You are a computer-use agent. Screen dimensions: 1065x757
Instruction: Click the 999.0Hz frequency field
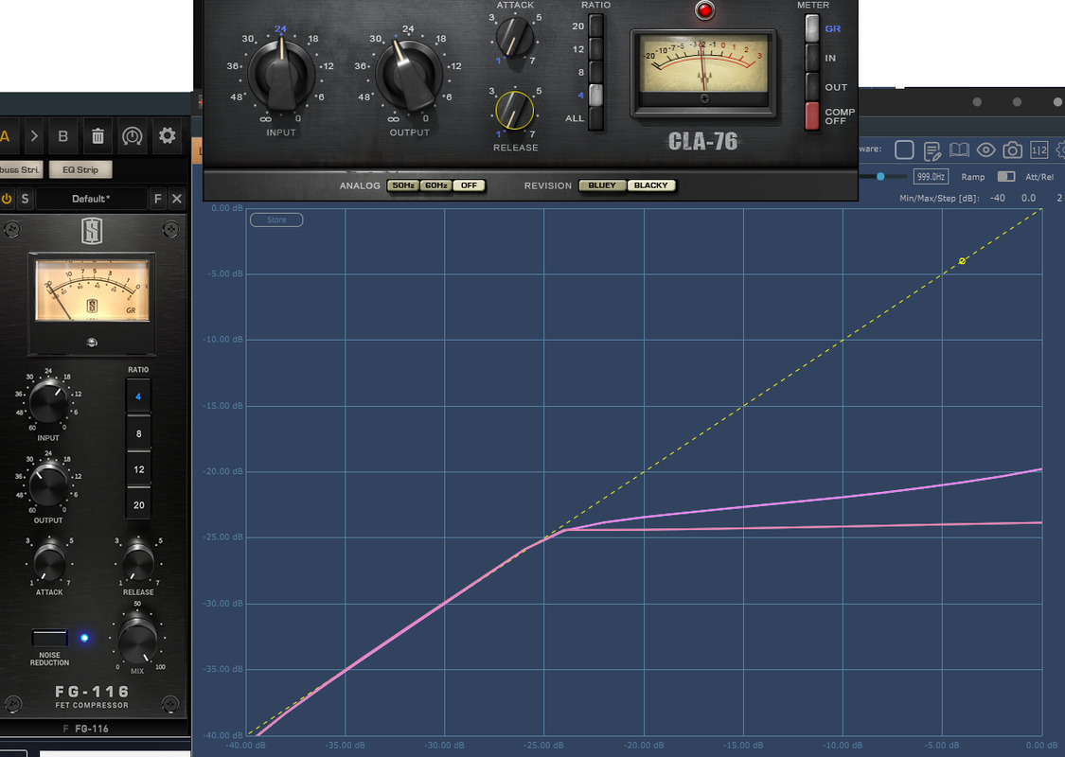[931, 177]
